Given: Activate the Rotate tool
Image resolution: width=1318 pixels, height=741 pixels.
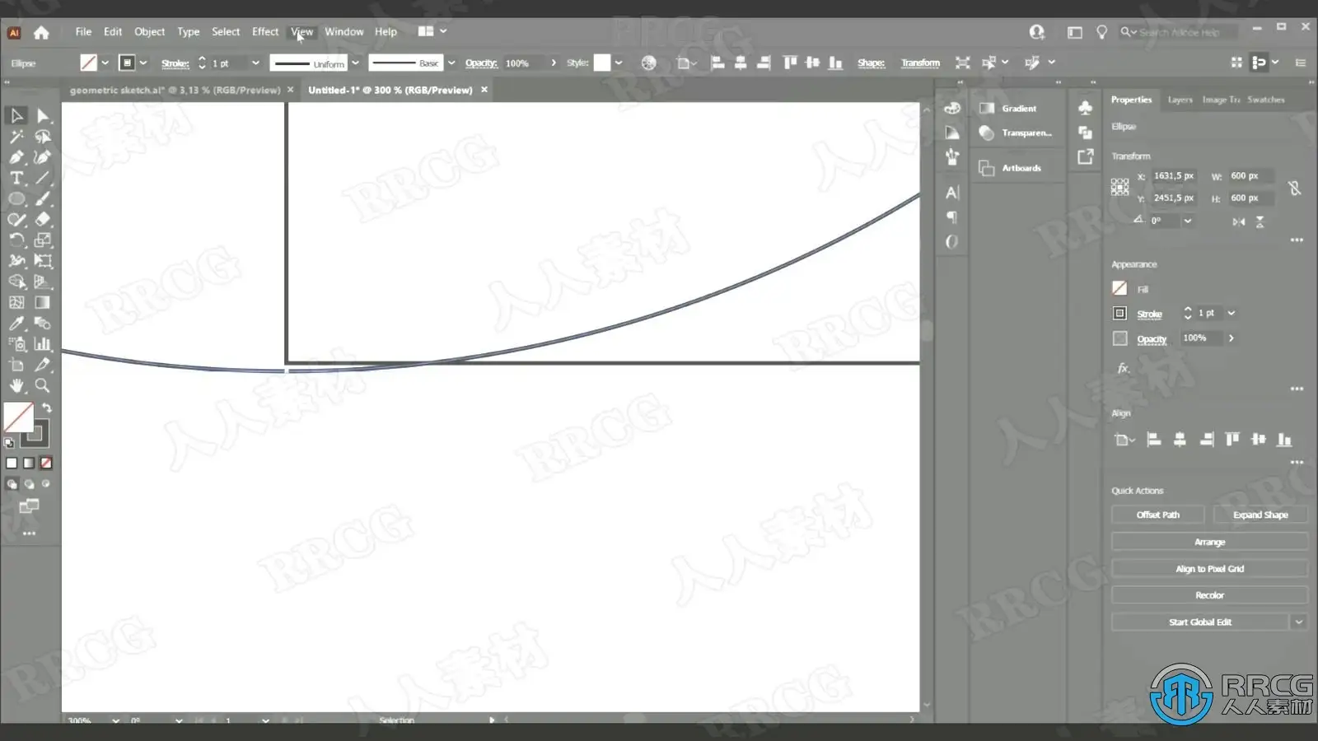Looking at the screenshot, I should point(16,240).
